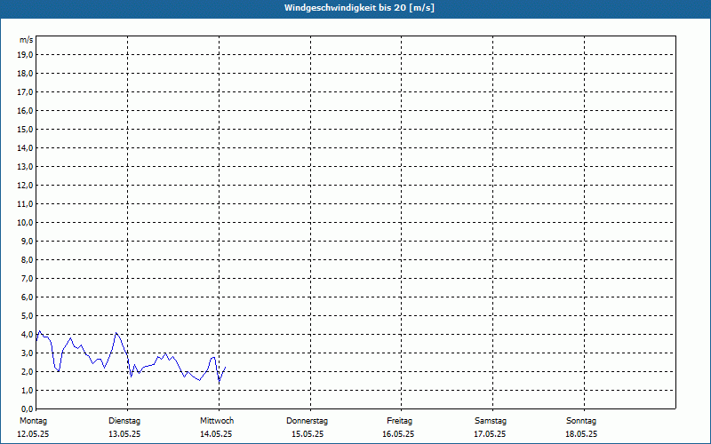Select the 'Mittwoch' day label
Viewport: 711px width, 444px height.
click(217, 421)
